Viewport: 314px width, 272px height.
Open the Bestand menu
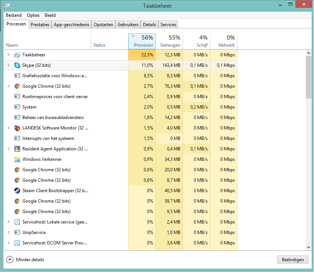(14, 15)
